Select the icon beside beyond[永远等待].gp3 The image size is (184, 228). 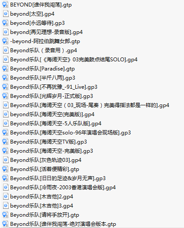point(5,23)
